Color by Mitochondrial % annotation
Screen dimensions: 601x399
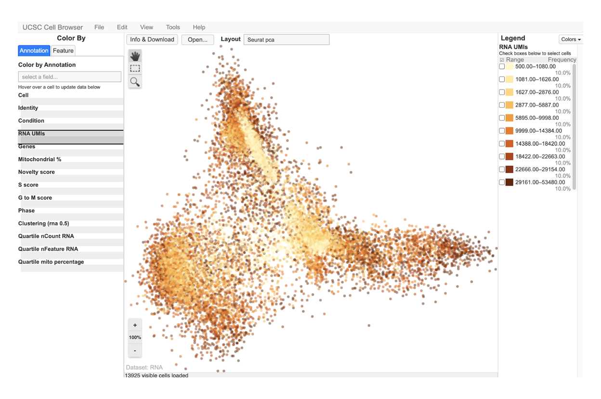click(x=40, y=159)
